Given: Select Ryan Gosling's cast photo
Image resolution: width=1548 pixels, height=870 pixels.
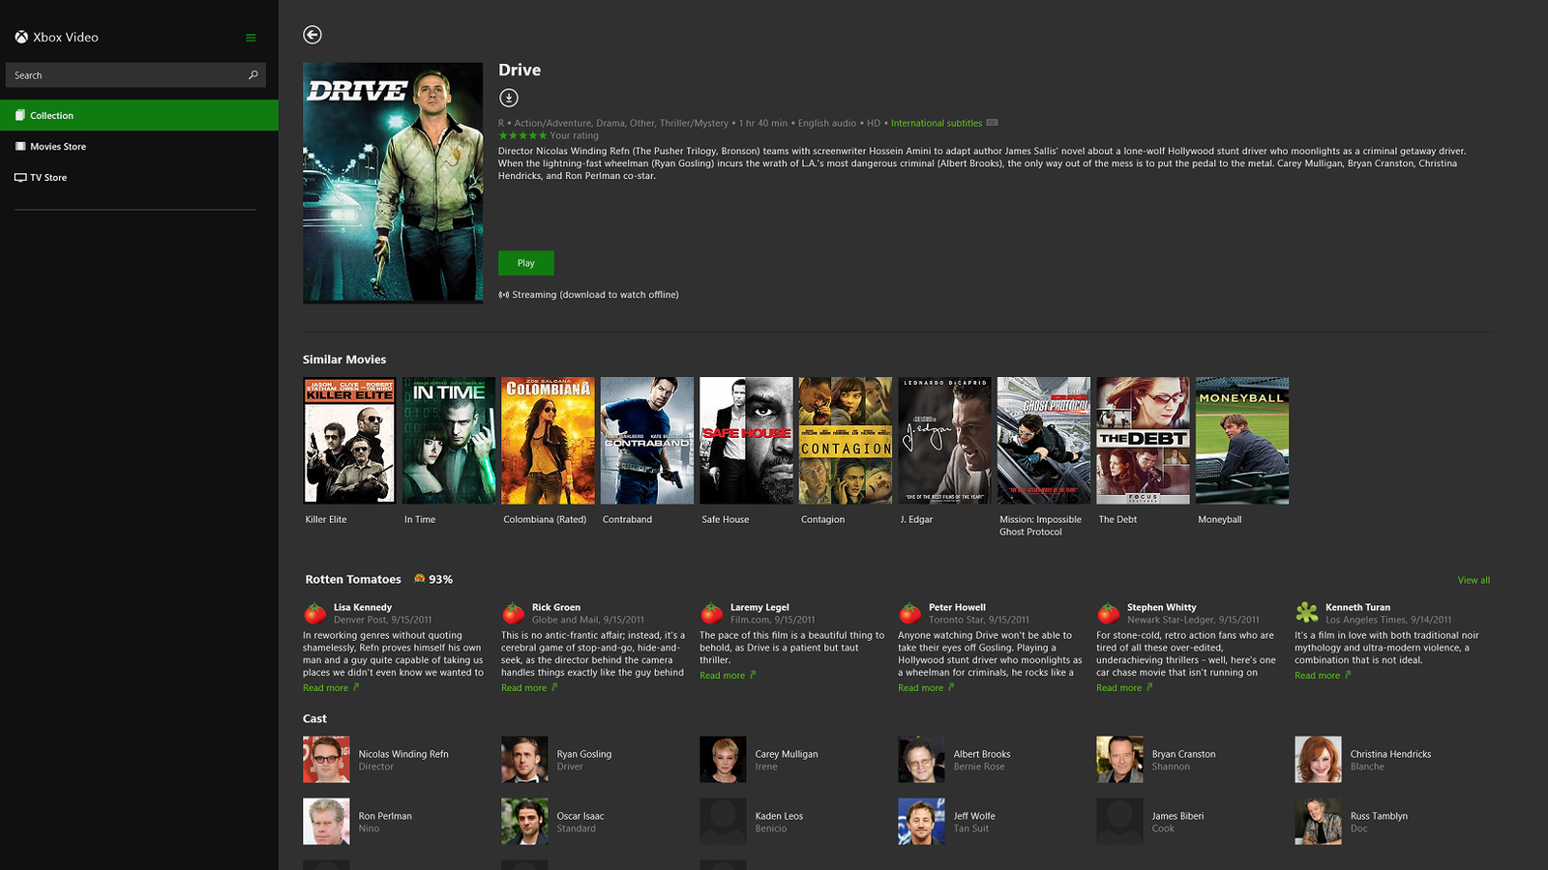Looking at the screenshot, I should coord(524,760).
